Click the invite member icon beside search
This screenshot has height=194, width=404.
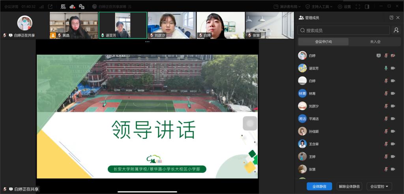[396, 30]
